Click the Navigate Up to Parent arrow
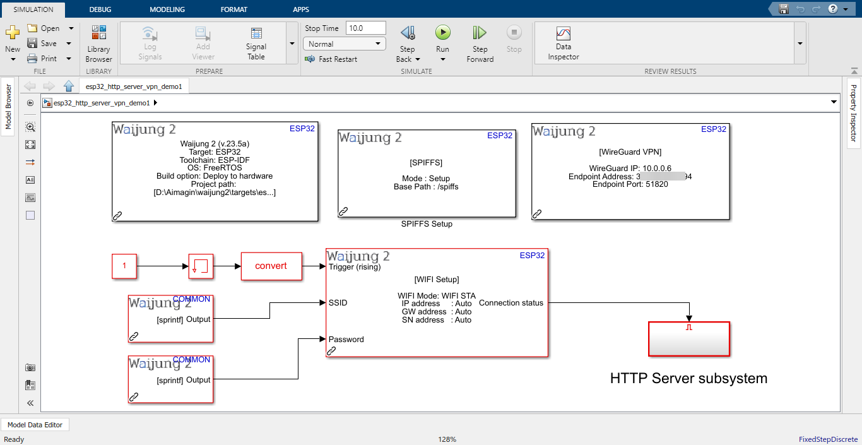Viewport: 862px width, 445px height. 69,86
